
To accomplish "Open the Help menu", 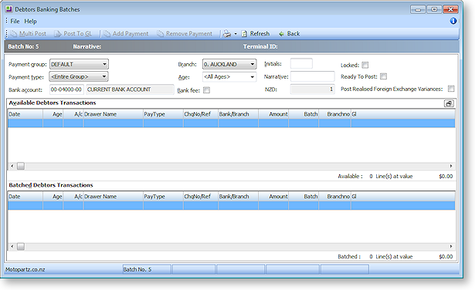I will [x=30, y=21].
